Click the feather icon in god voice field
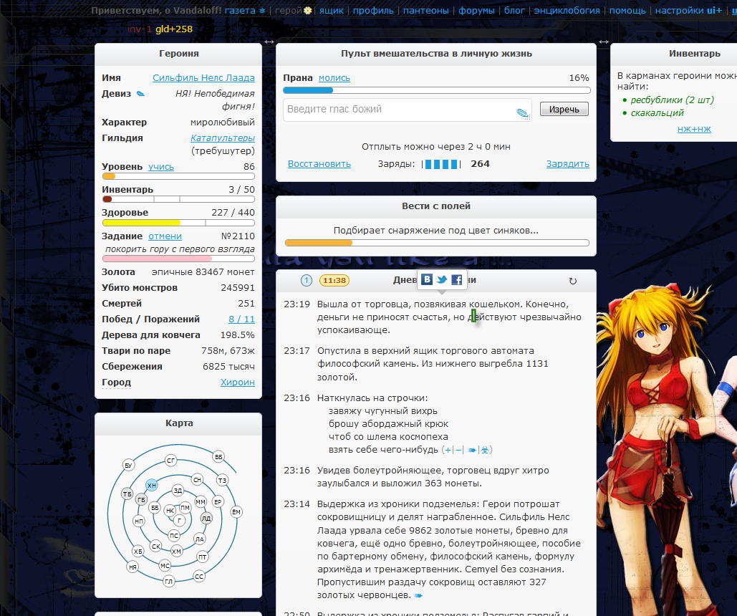 (522, 112)
